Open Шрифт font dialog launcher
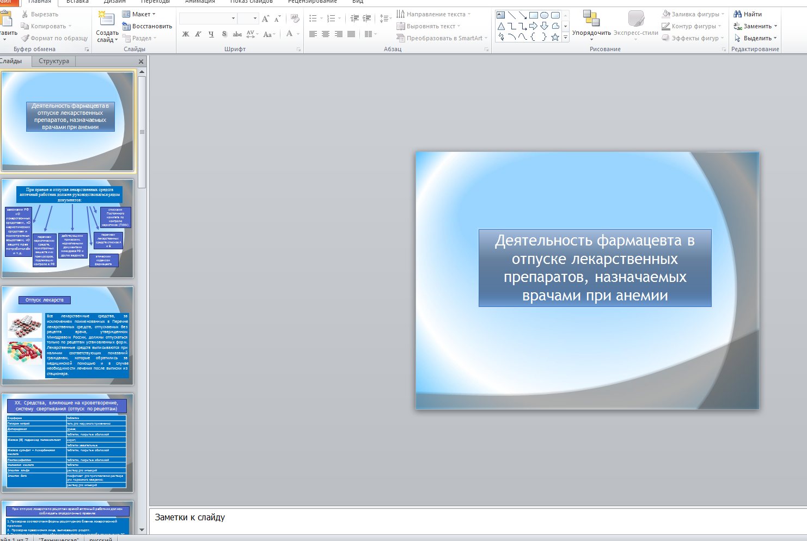This screenshot has width=807, height=541. [298, 50]
